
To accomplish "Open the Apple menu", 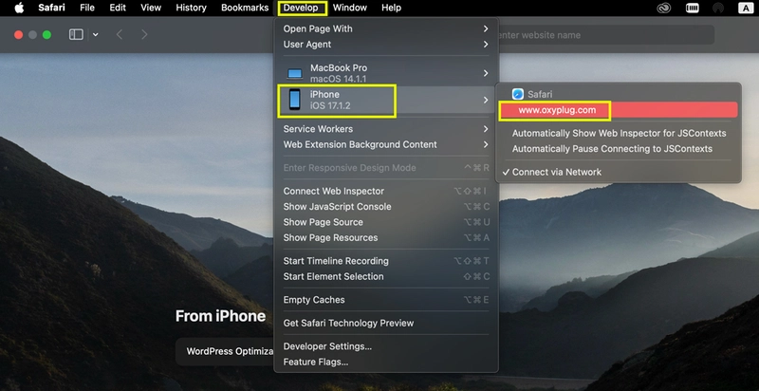I will pyautogui.click(x=19, y=8).
